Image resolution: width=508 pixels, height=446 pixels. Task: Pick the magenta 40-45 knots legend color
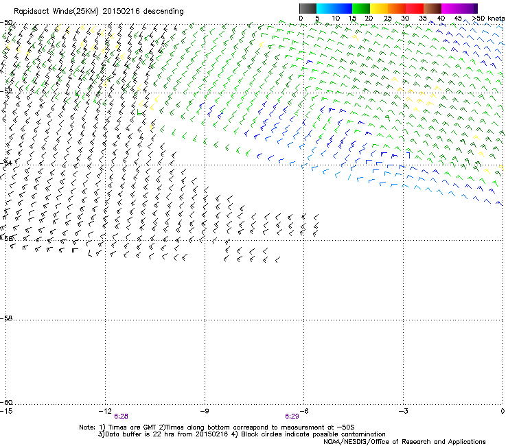[x=450, y=8]
